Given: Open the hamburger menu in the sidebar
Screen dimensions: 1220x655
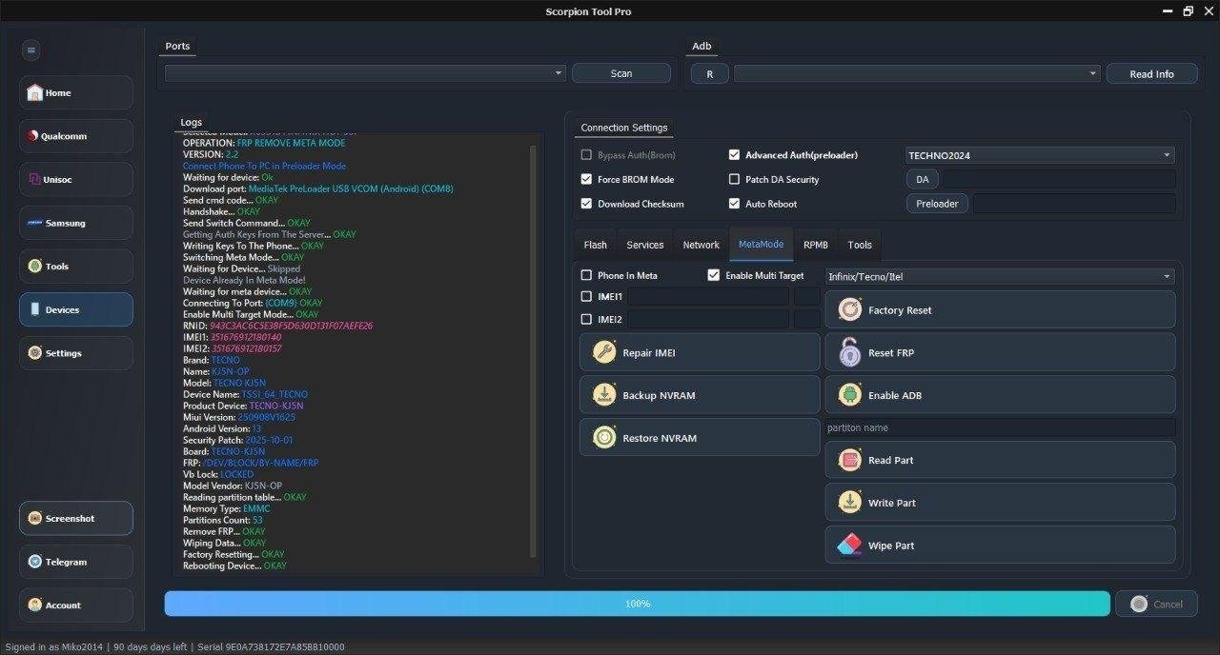Looking at the screenshot, I should tap(31, 50).
